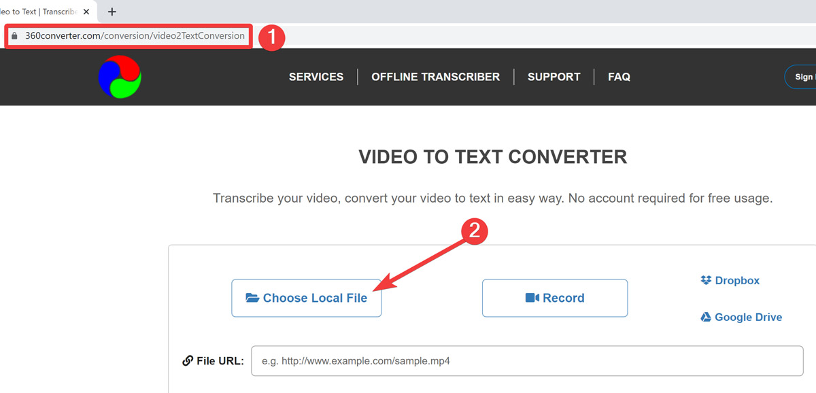This screenshot has width=816, height=393.
Task: Switch to the Video to Text browser tab
Action: pyautogui.click(x=41, y=12)
